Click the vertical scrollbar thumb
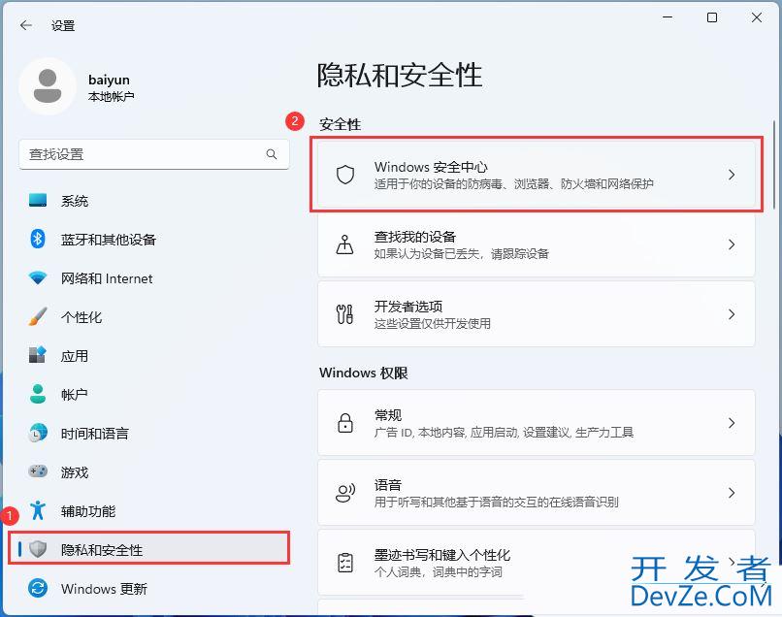Viewport: 782px width, 617px height. click(773, 165)
